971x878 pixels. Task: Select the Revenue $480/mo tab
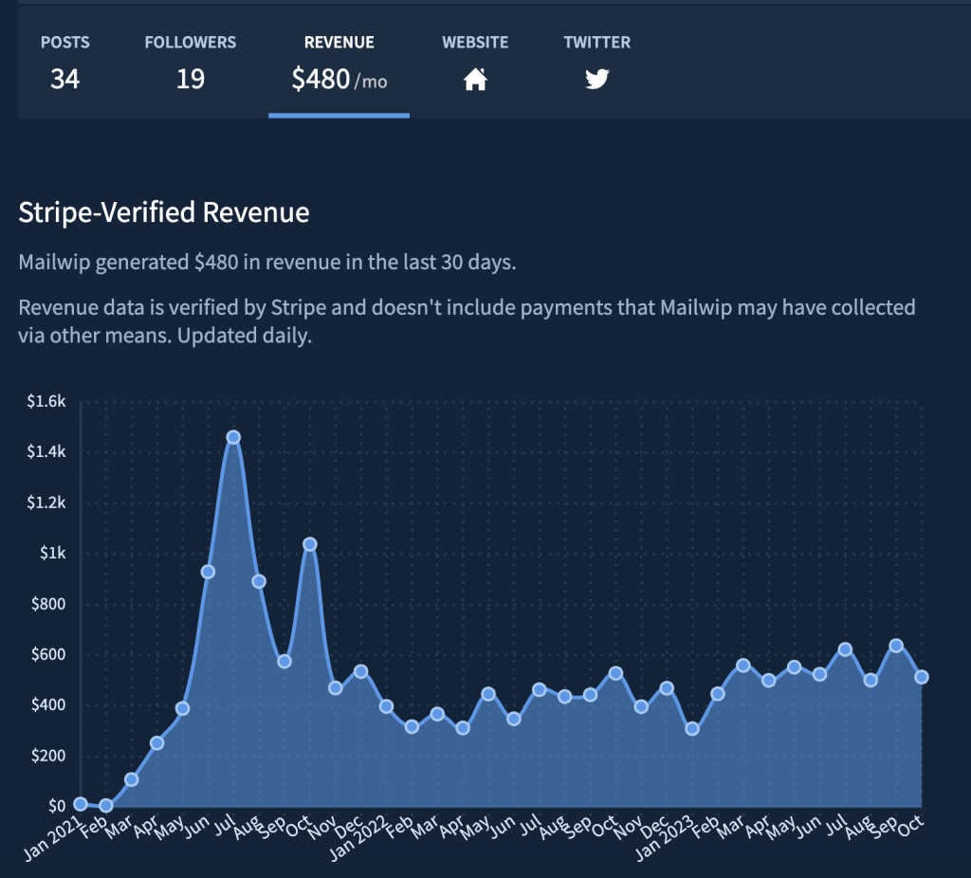pos(339,64)
